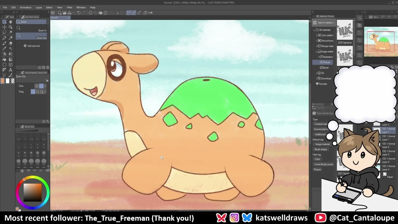This screenshot has height=224, width=398.
Task: Click Add sub tool button
Action: 32,46
